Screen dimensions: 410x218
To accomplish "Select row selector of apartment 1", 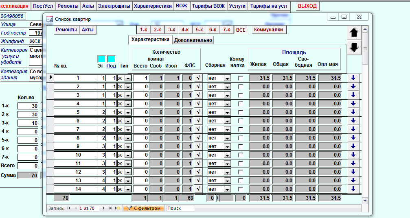I will click(50, 78).
